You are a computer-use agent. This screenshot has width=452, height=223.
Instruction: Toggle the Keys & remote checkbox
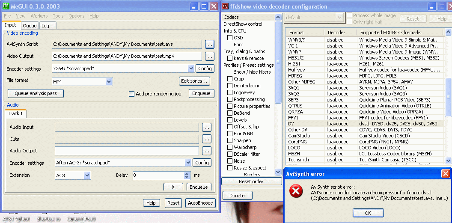[x=230, y=58]
